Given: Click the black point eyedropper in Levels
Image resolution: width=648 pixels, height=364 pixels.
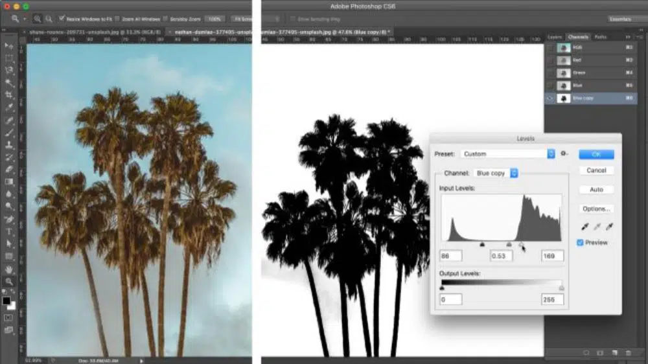Looking at the screenshot, I should pyautogui.click(x=585, y=227).
